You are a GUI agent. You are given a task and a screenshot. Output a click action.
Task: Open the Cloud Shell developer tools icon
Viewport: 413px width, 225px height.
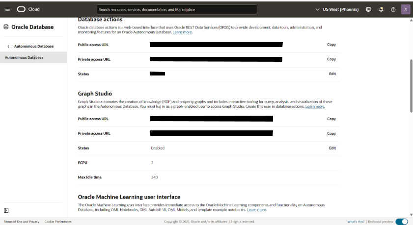click(369, 9)
